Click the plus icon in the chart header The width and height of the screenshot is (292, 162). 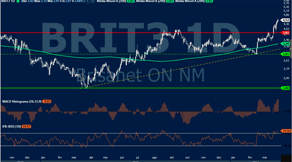click(93, 1)
